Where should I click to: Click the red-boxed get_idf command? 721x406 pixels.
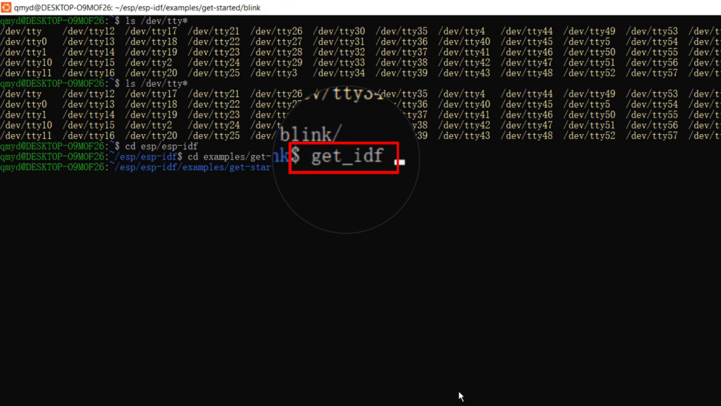tap(344, 157)
